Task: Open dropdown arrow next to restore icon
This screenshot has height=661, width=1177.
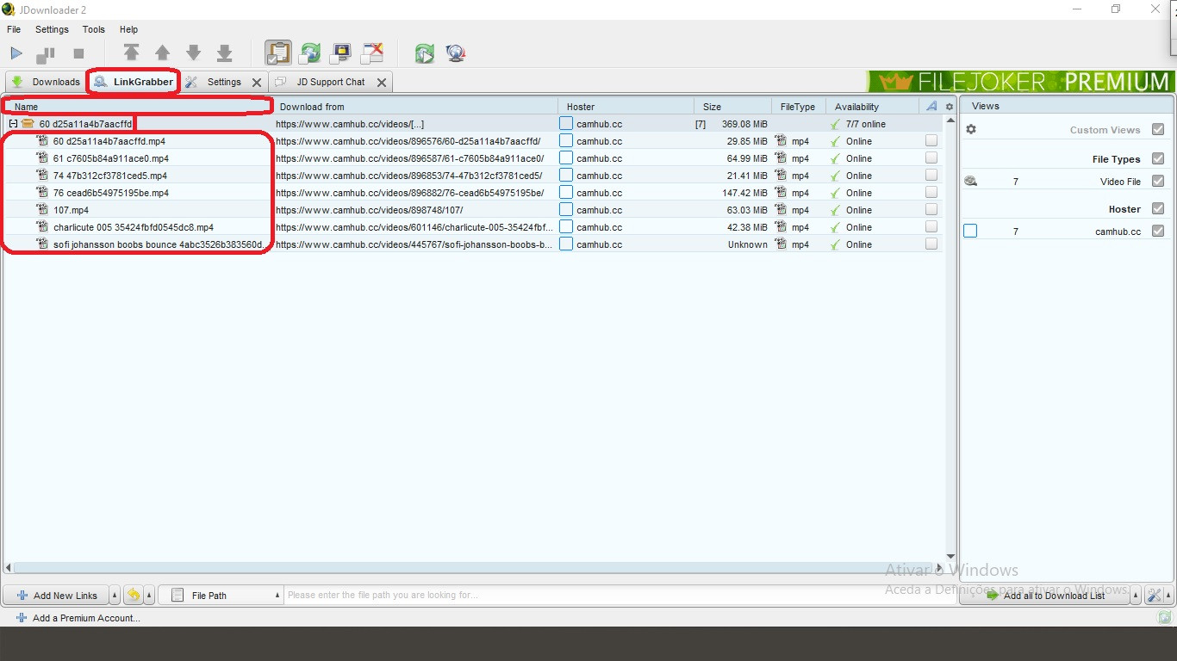Action: click(150, 596)
